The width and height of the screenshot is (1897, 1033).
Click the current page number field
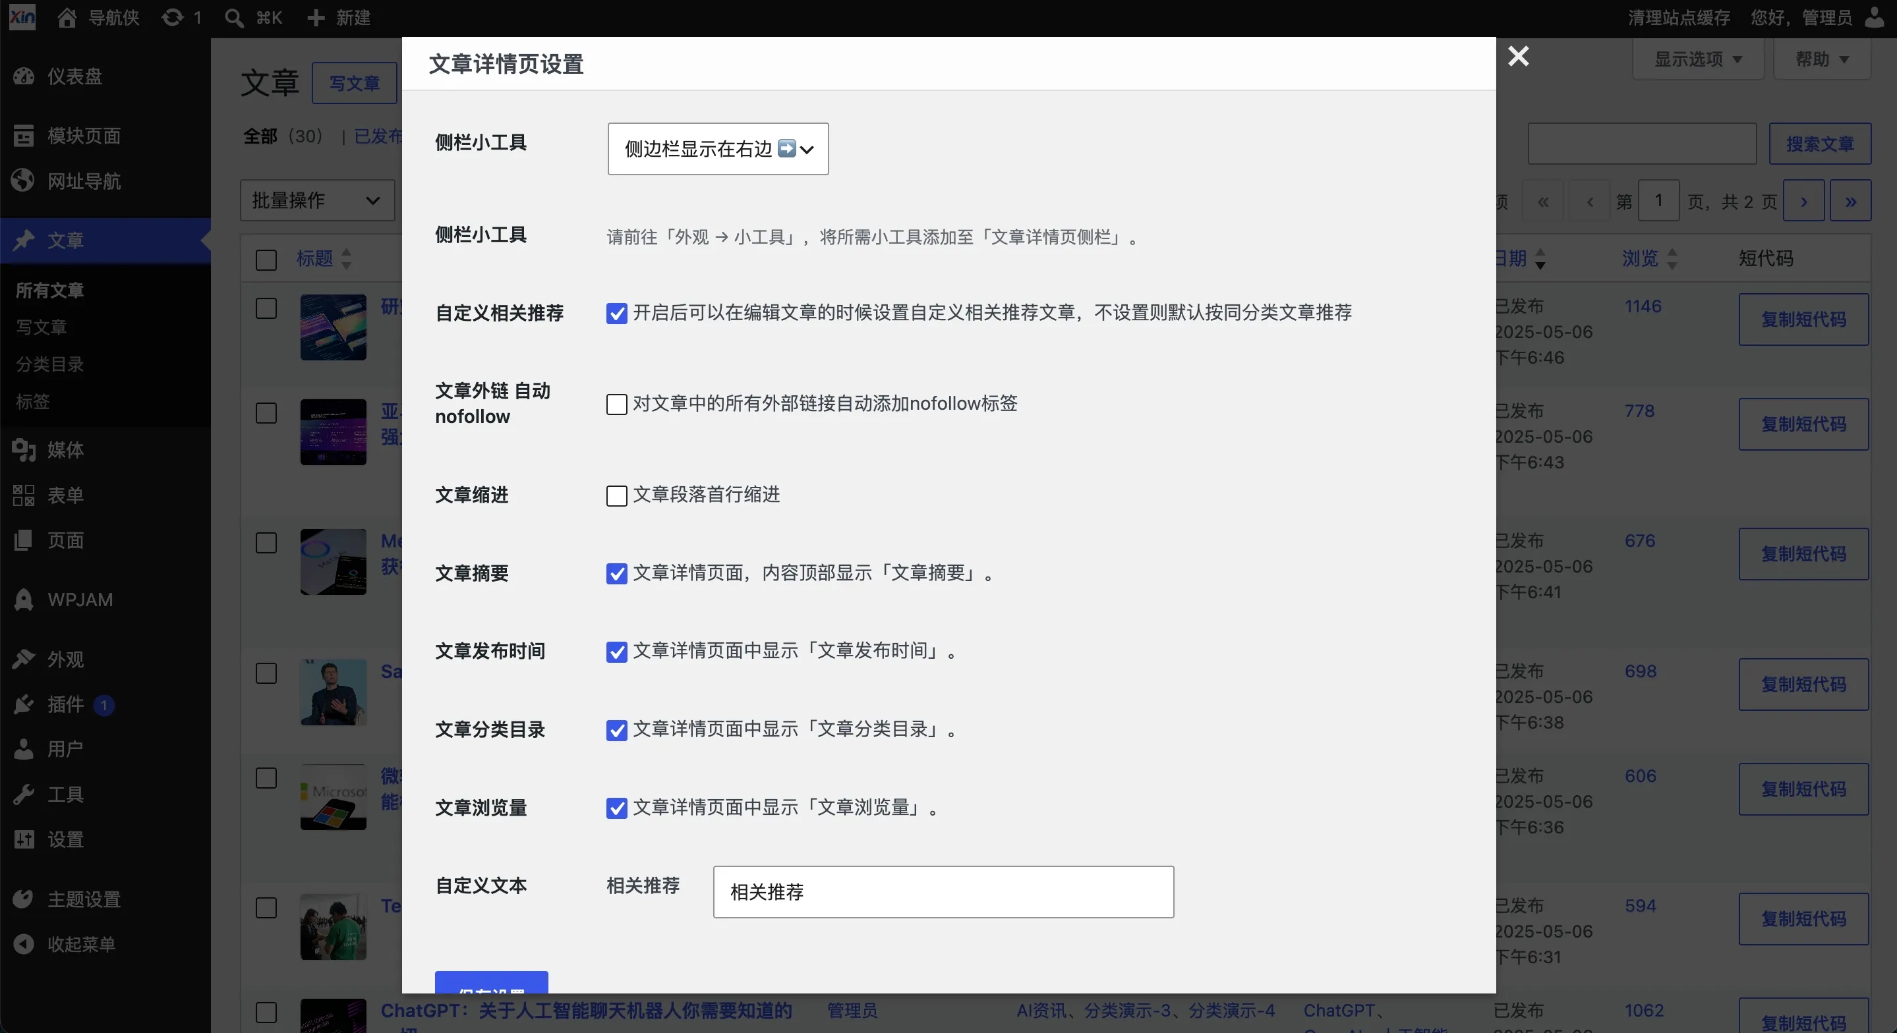(x=1658, y=200)
